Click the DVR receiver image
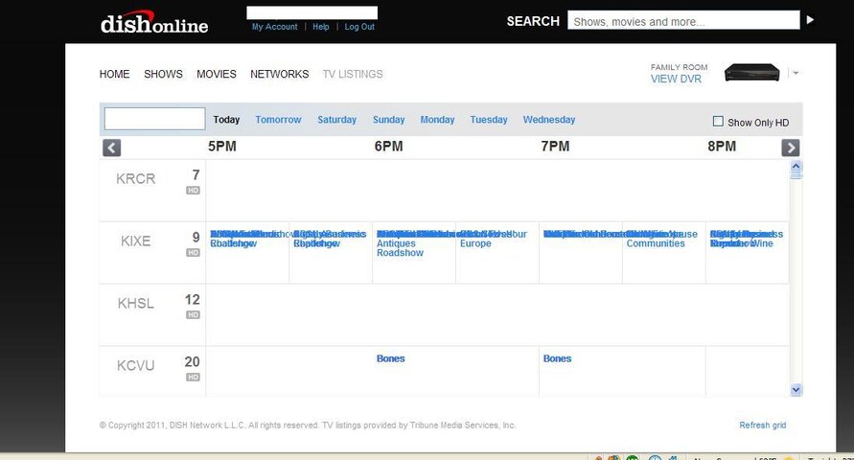Screen dimensions: 854x460 point(752,73)
